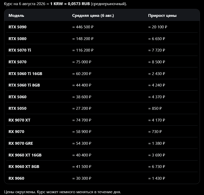Click the RX 9070 growth value ≈ 730 ₽

tap(155, 131)
